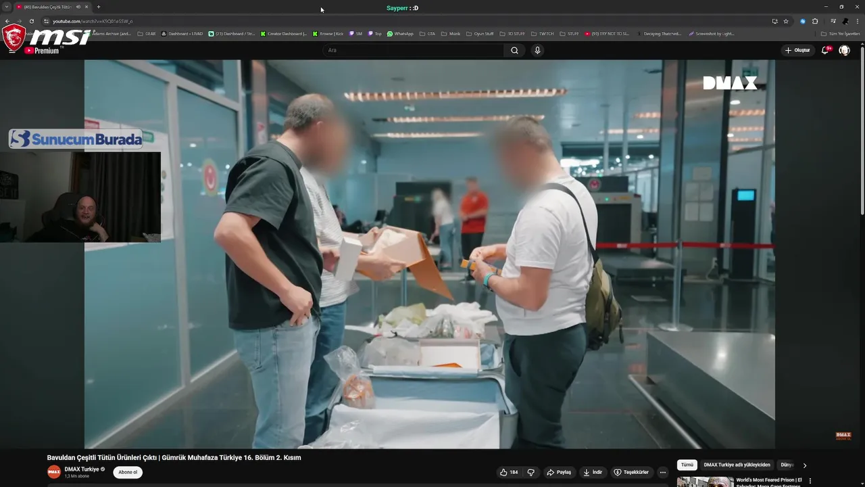This screenshot has width=865, height=487.
Task: Click the YouTube search magnifier button
Action: coord(514,50)
